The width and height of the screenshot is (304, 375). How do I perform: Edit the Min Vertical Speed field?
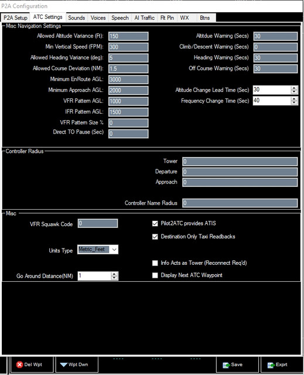click(x=128, y=47)
